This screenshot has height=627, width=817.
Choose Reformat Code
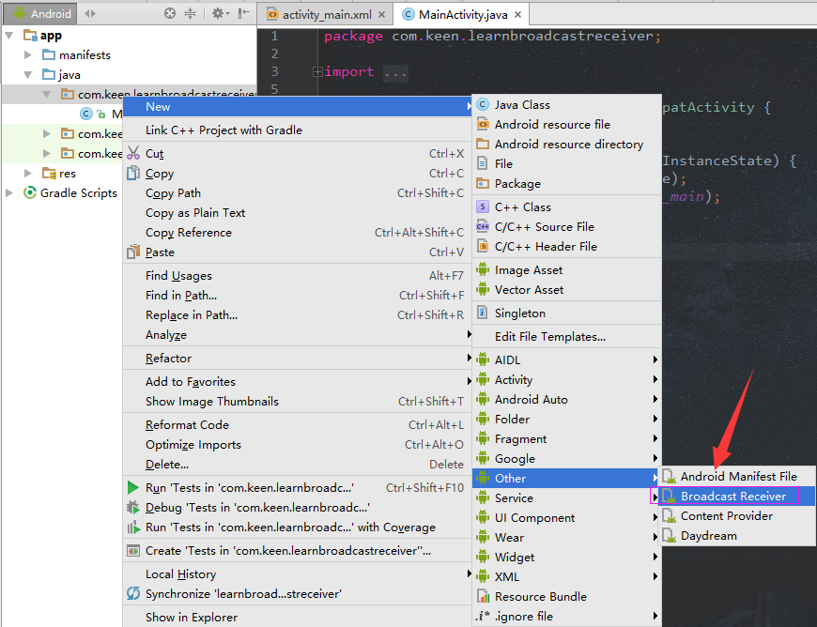pos(297,425)
